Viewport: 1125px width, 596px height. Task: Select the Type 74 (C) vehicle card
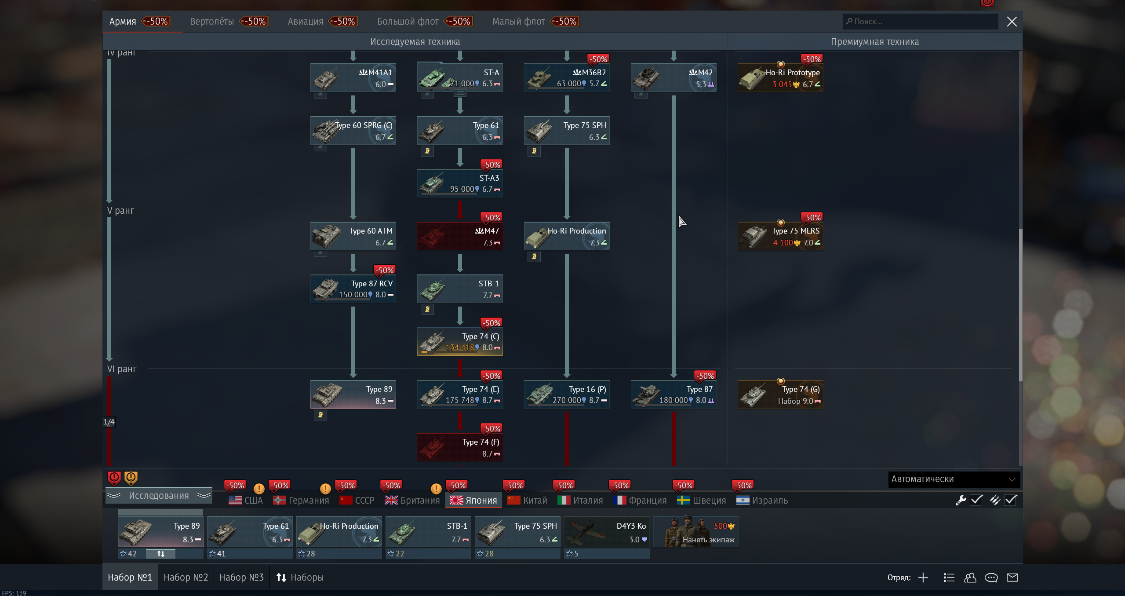460,341
